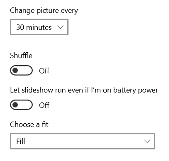Click the Off label next to Shuffle
169x161 pixels.
click(x=44, y=71)
